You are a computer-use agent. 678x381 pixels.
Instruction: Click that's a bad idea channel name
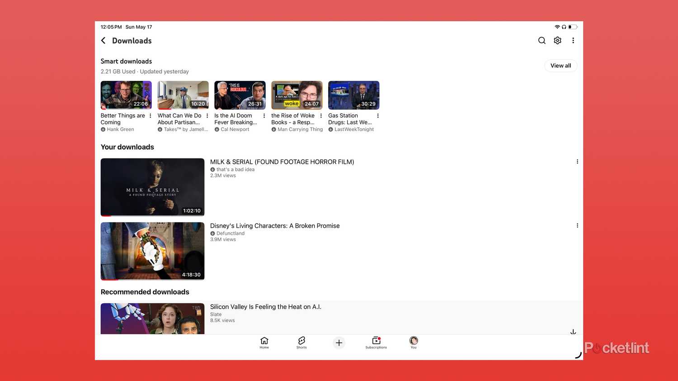point(235,170)
